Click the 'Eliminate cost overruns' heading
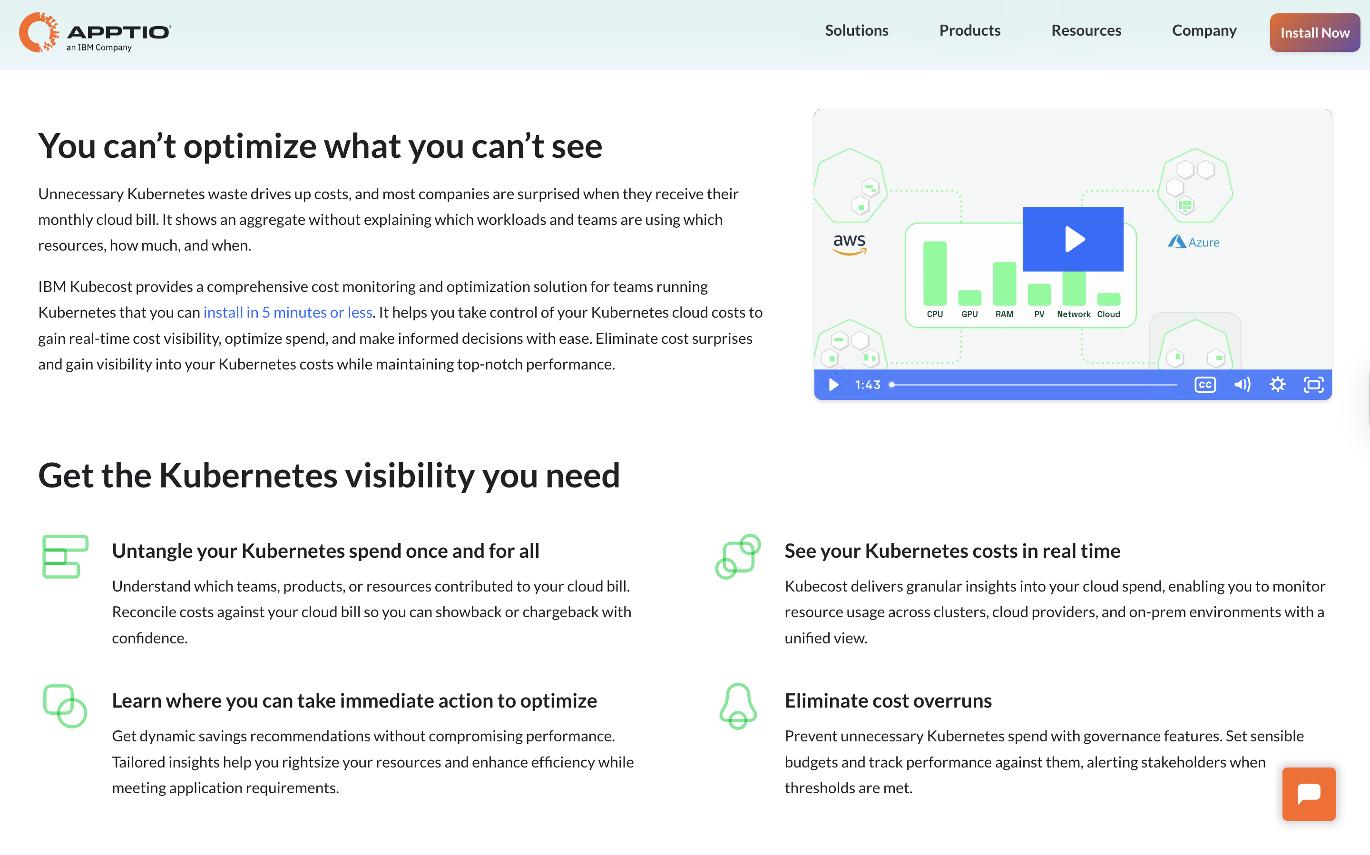Viewport: 1370px width, 855px height. tap(888, 700)
